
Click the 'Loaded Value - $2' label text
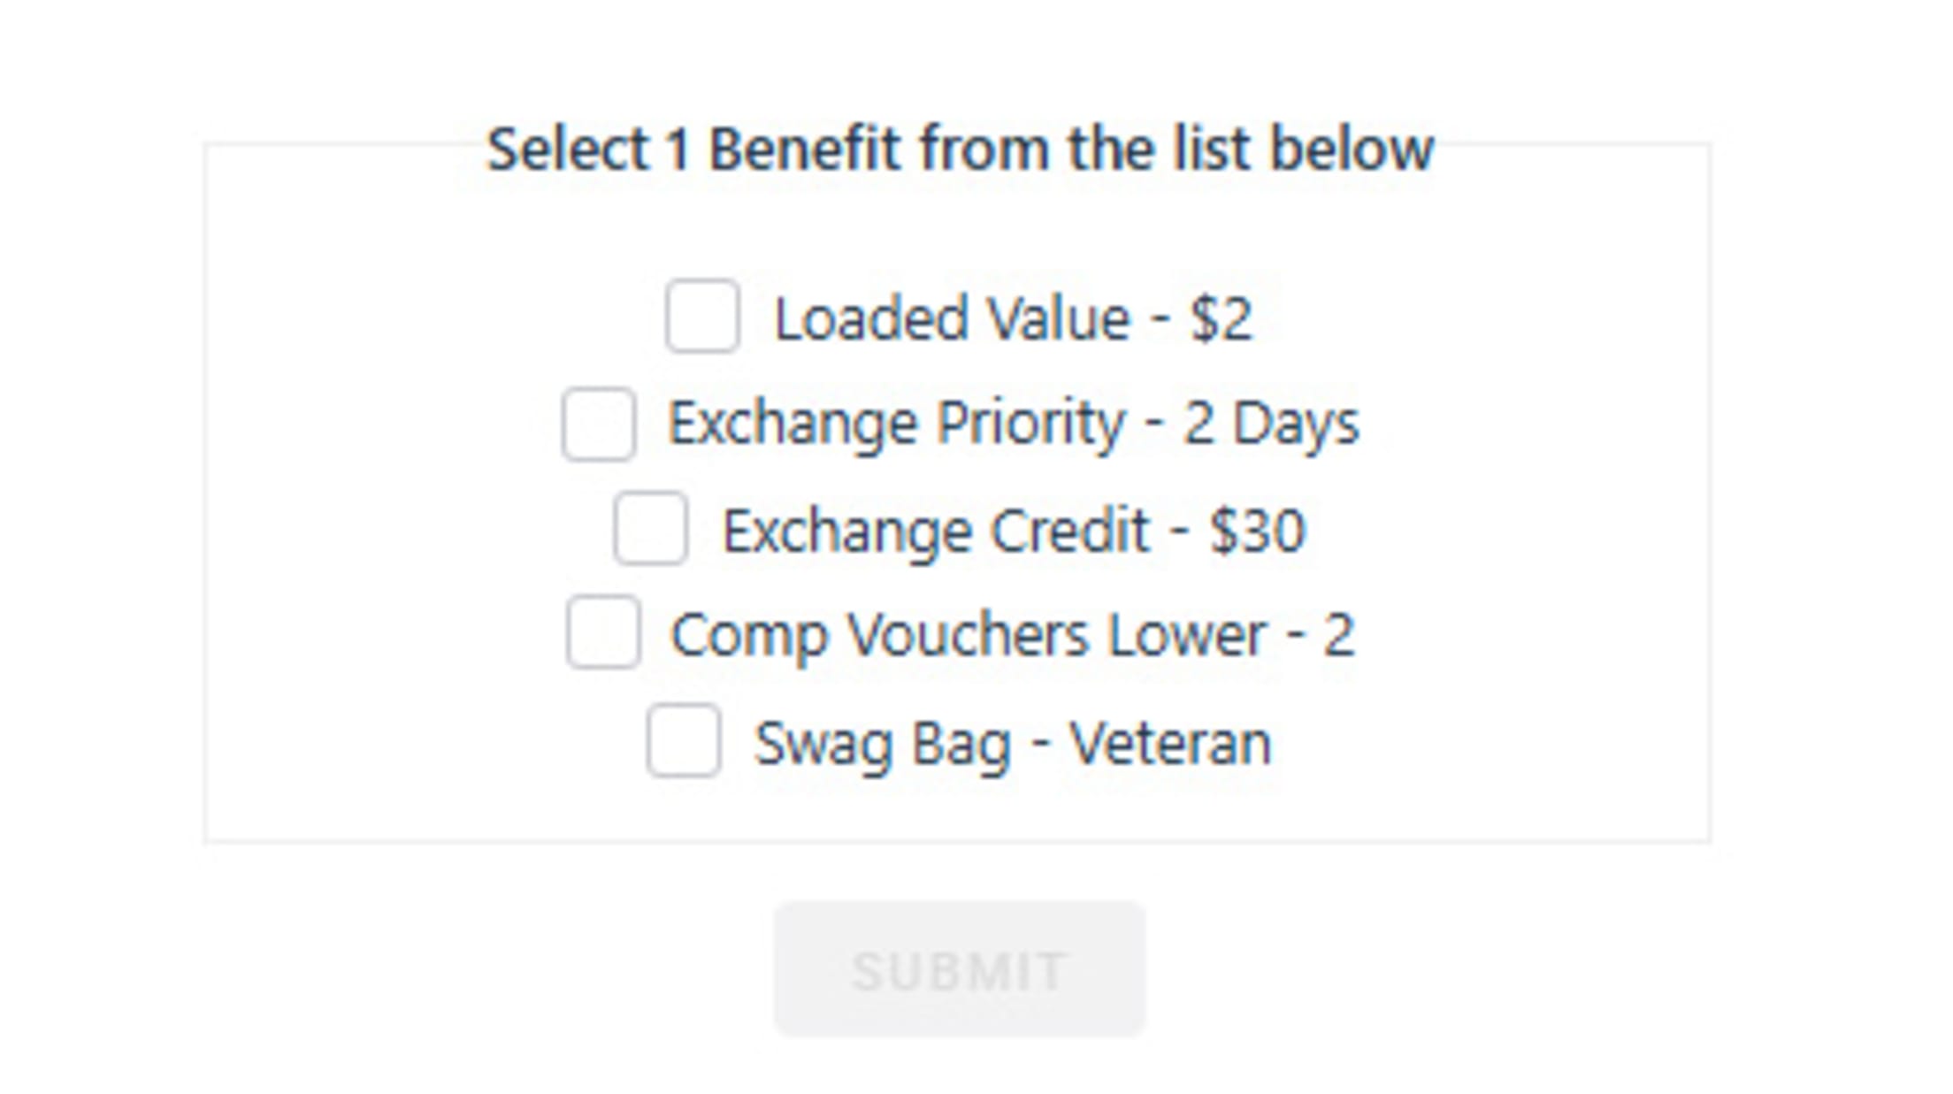1013,318
